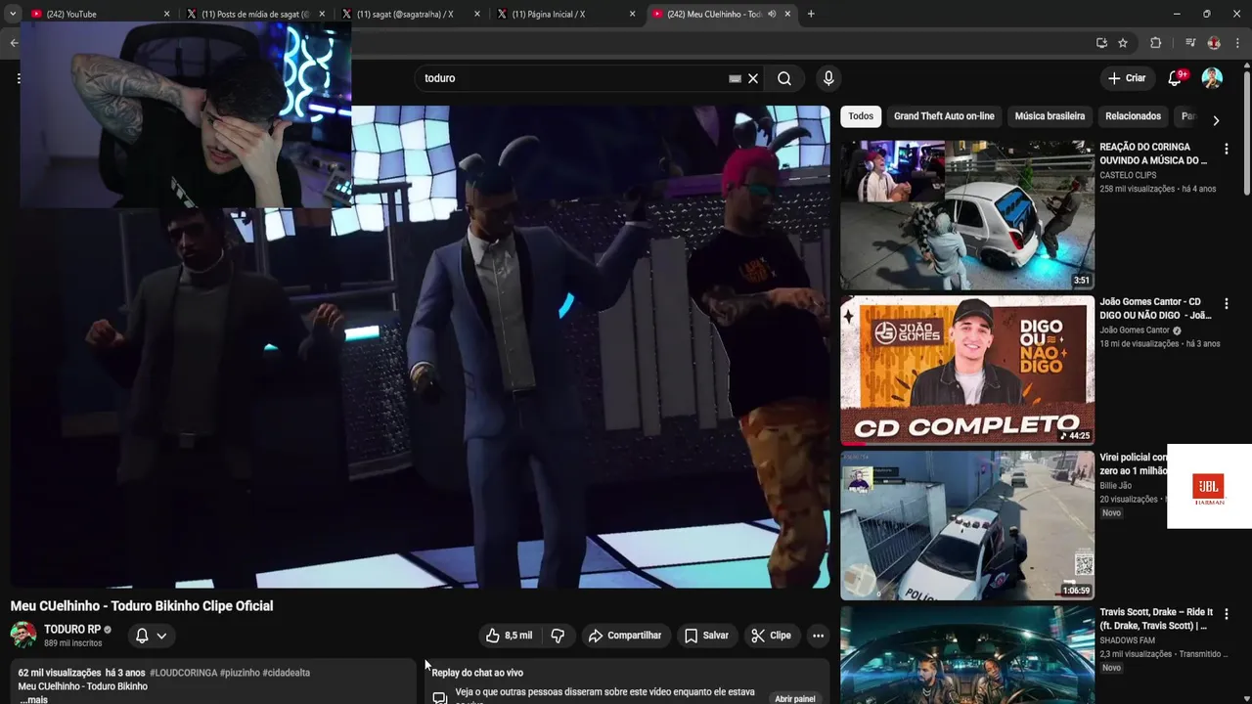Click SHADOWS FAM channel name
Screen dimensions: 1252x704
[x=1127, y=640]
